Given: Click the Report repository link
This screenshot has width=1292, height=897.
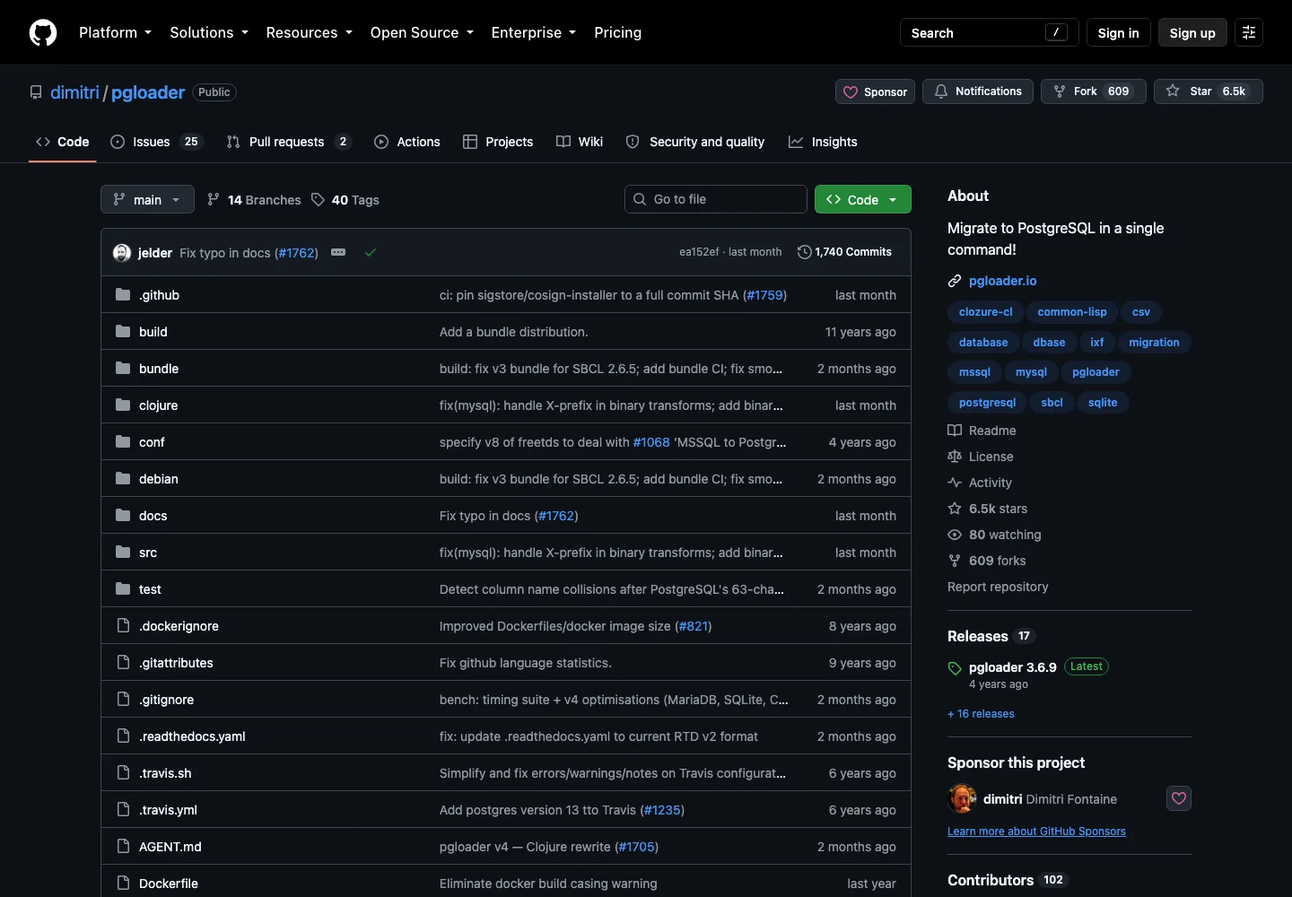Looking at the screenshot, I should pyautogui.click(x=998, y=587).
